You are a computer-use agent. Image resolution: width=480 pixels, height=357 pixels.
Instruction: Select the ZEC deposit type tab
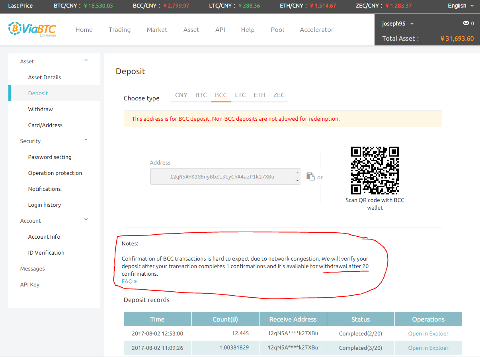coord(279,95)
